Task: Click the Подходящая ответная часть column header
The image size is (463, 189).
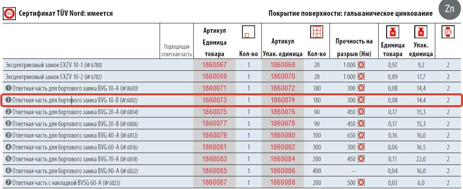Action: click(x=177, y=51)
